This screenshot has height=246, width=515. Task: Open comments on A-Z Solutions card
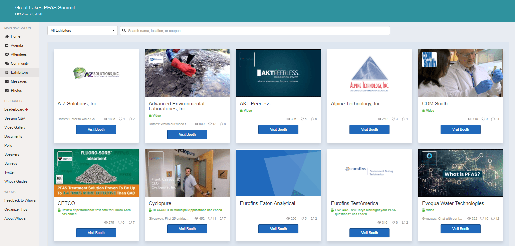(x=130, y=119)
